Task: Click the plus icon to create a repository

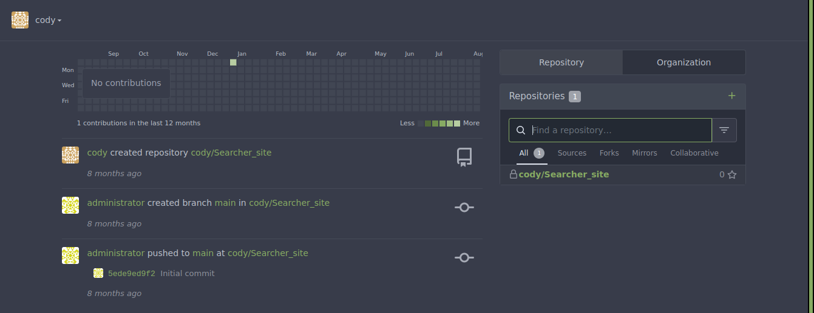Action: click(731, 96)
